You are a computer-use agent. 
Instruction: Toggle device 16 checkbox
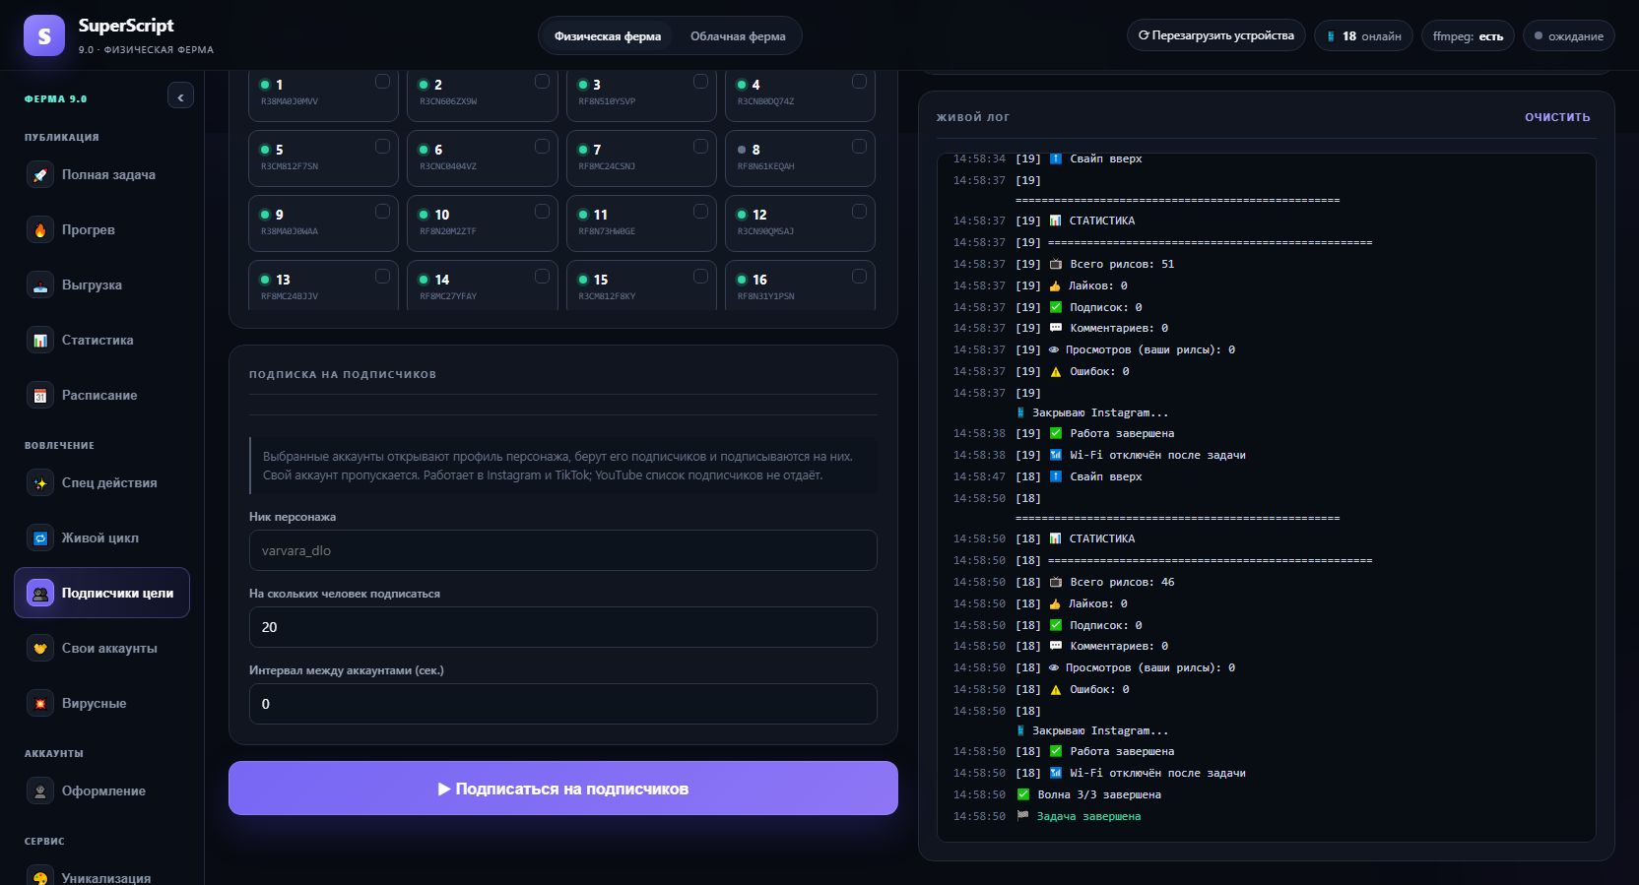click(x=859, y=277)
